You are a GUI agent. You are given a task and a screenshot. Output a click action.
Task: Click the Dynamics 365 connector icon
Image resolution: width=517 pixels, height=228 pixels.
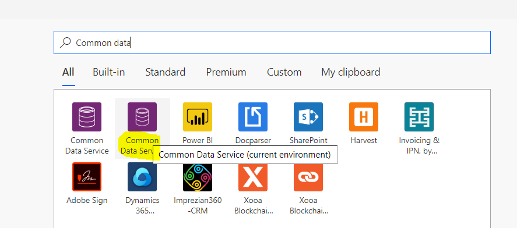pos(142,177)
